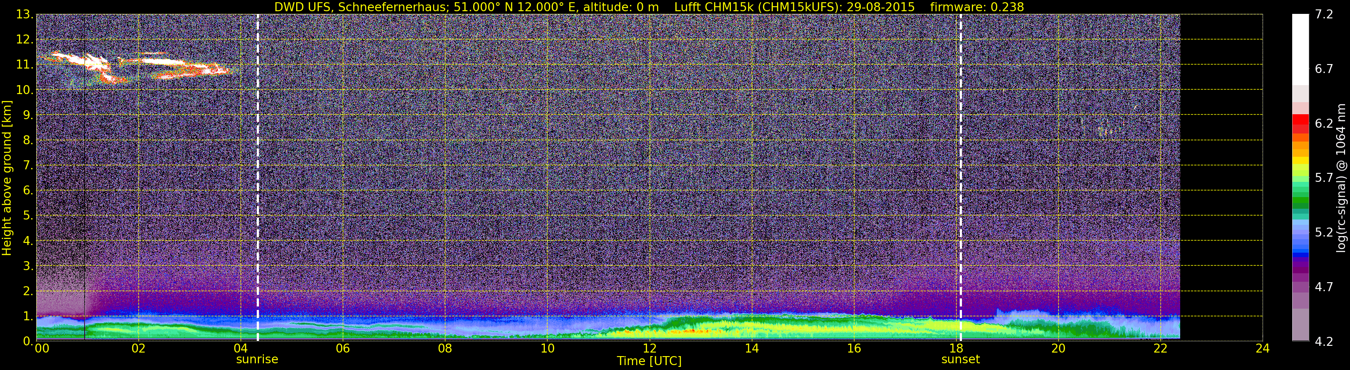Viewport: 1350px width, 370px height.
Task: Click the '8.' height tick label
Action: (28, 140)
